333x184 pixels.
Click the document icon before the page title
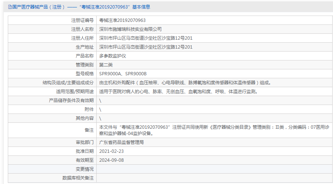[10, 7]
